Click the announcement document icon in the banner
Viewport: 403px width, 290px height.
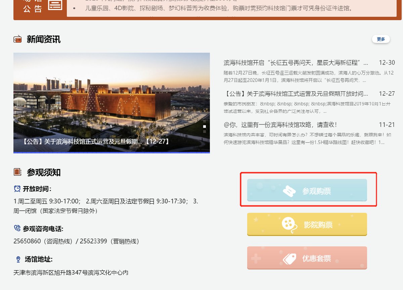(x=55, y=4)
